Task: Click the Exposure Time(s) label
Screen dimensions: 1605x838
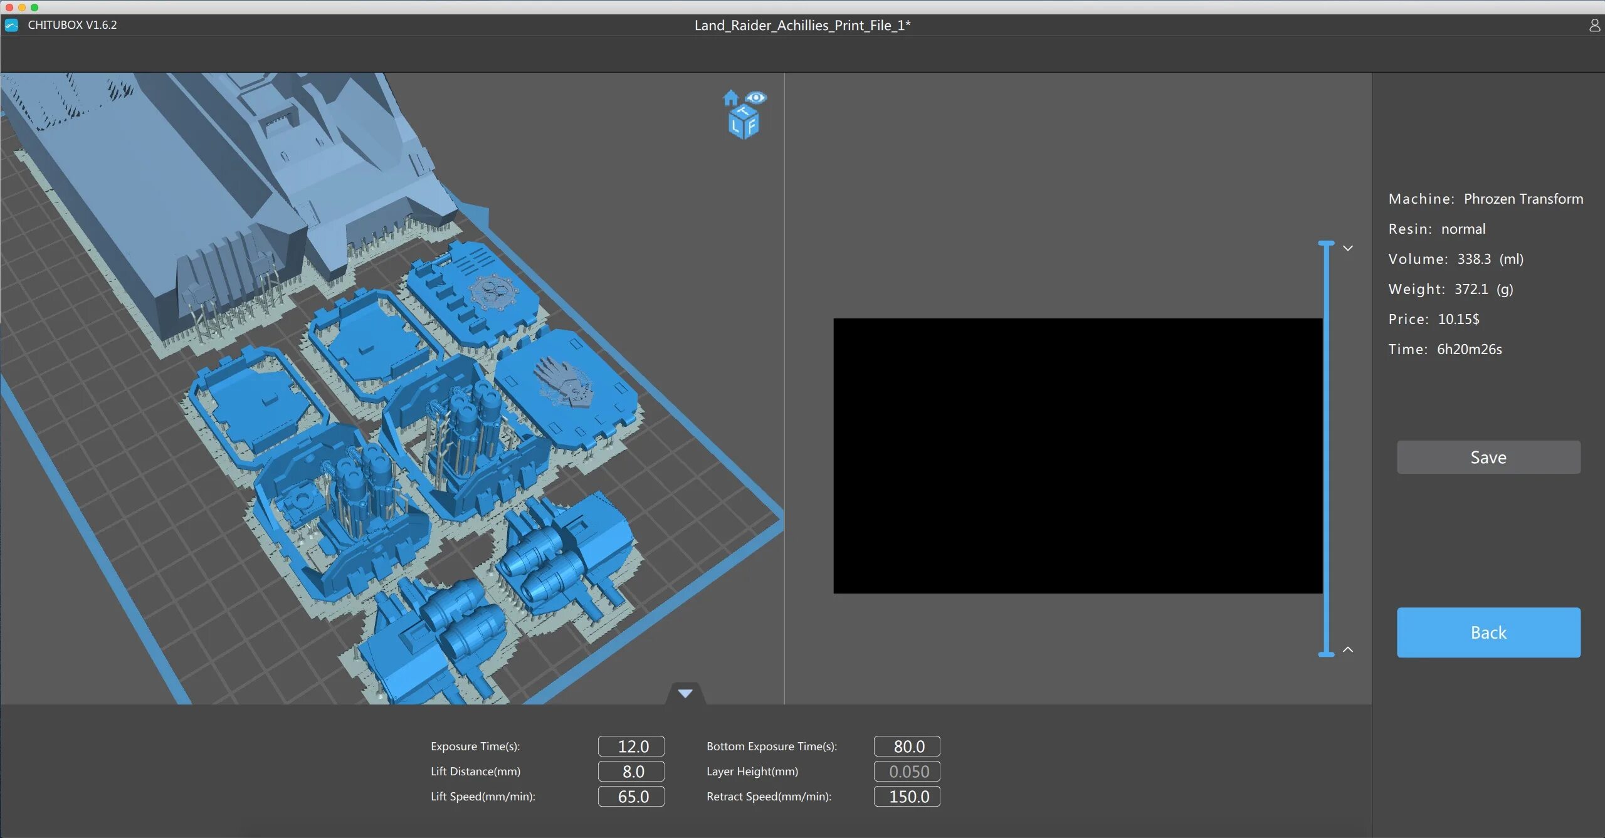Action: tap(475, 746)
